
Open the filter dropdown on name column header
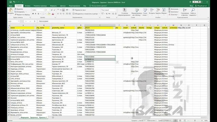[x=35, y=28]
